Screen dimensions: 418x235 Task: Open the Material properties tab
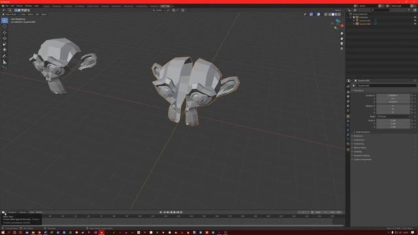tap(348, 144)
